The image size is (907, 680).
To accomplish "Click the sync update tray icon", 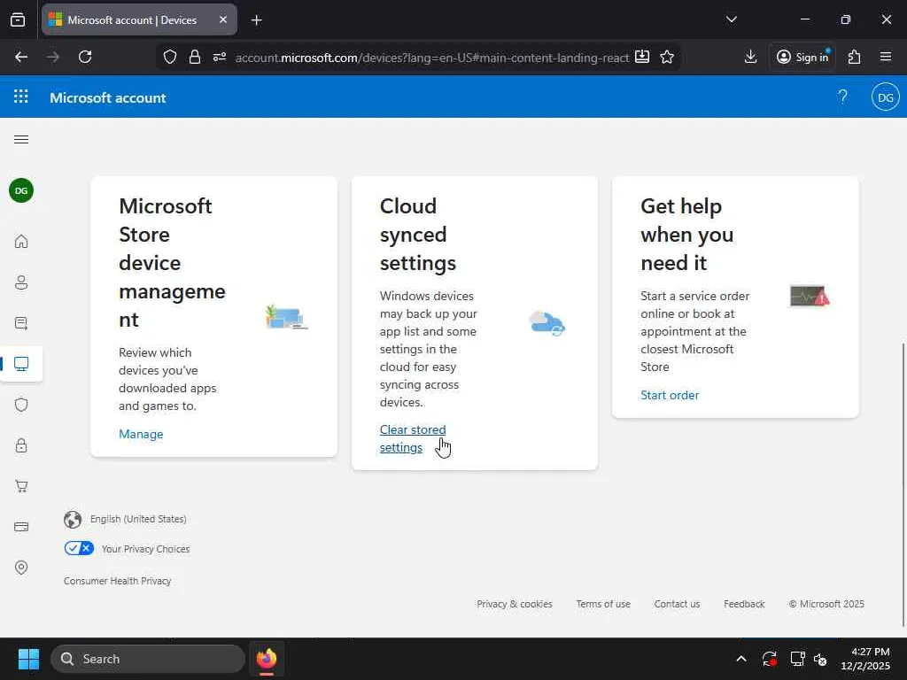I will point(770,659).
